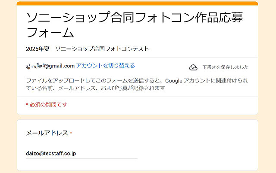Click the 必須の質問です required notice
This screenshot has height=173, width=276.
click(48, 105)
